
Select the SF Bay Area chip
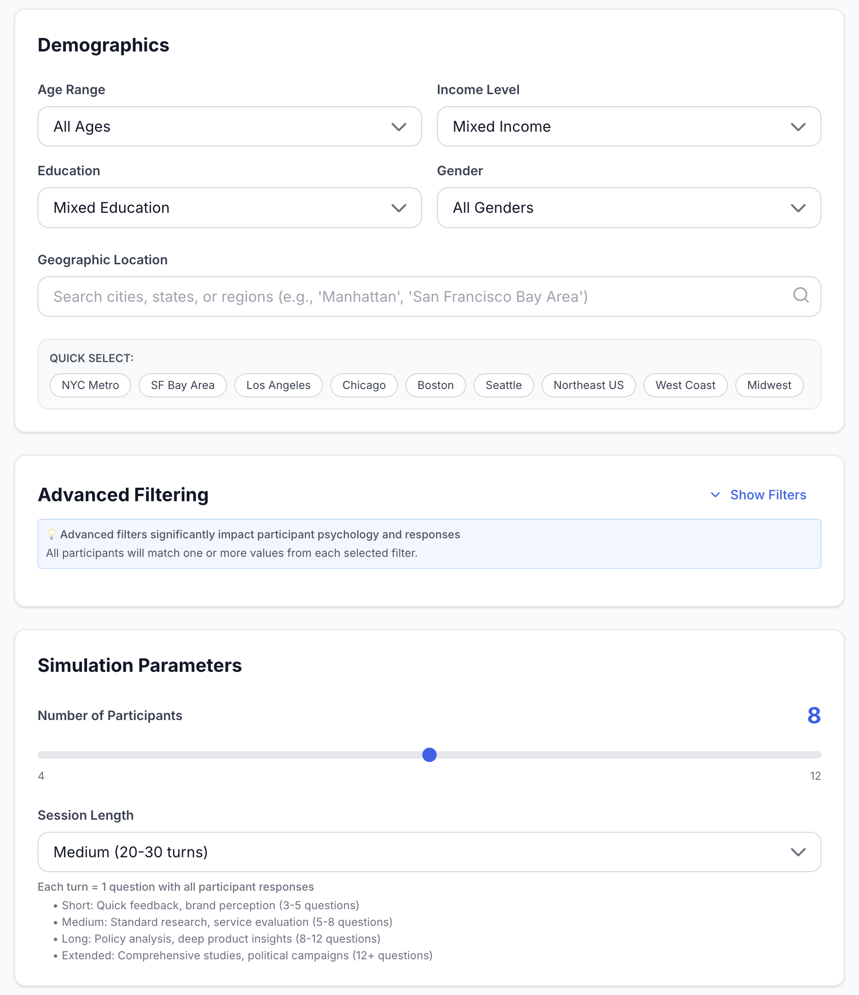point(183,385)
